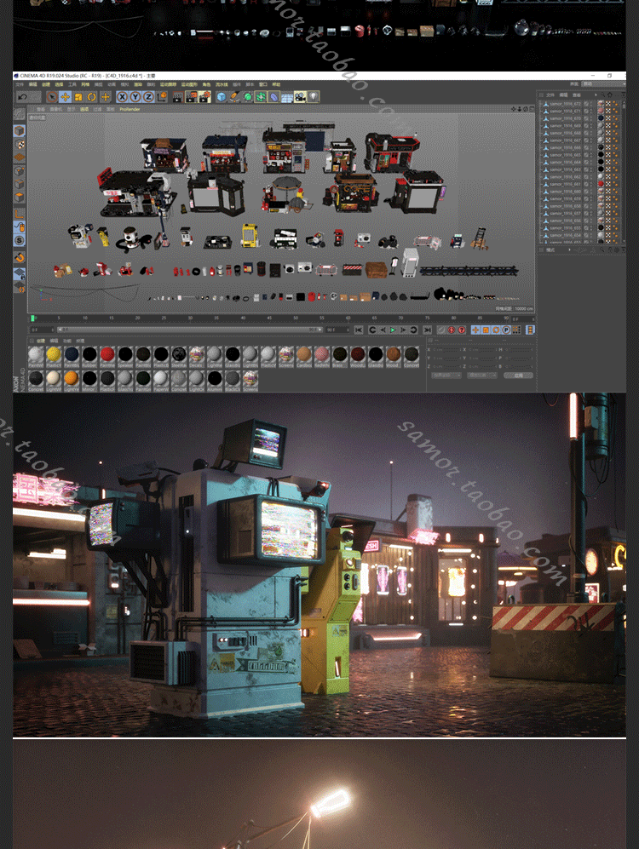Go to end of animation

tap(427, 330)
